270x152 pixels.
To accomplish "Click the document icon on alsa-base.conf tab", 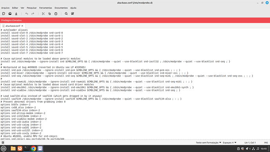I will tap(4, 26).
